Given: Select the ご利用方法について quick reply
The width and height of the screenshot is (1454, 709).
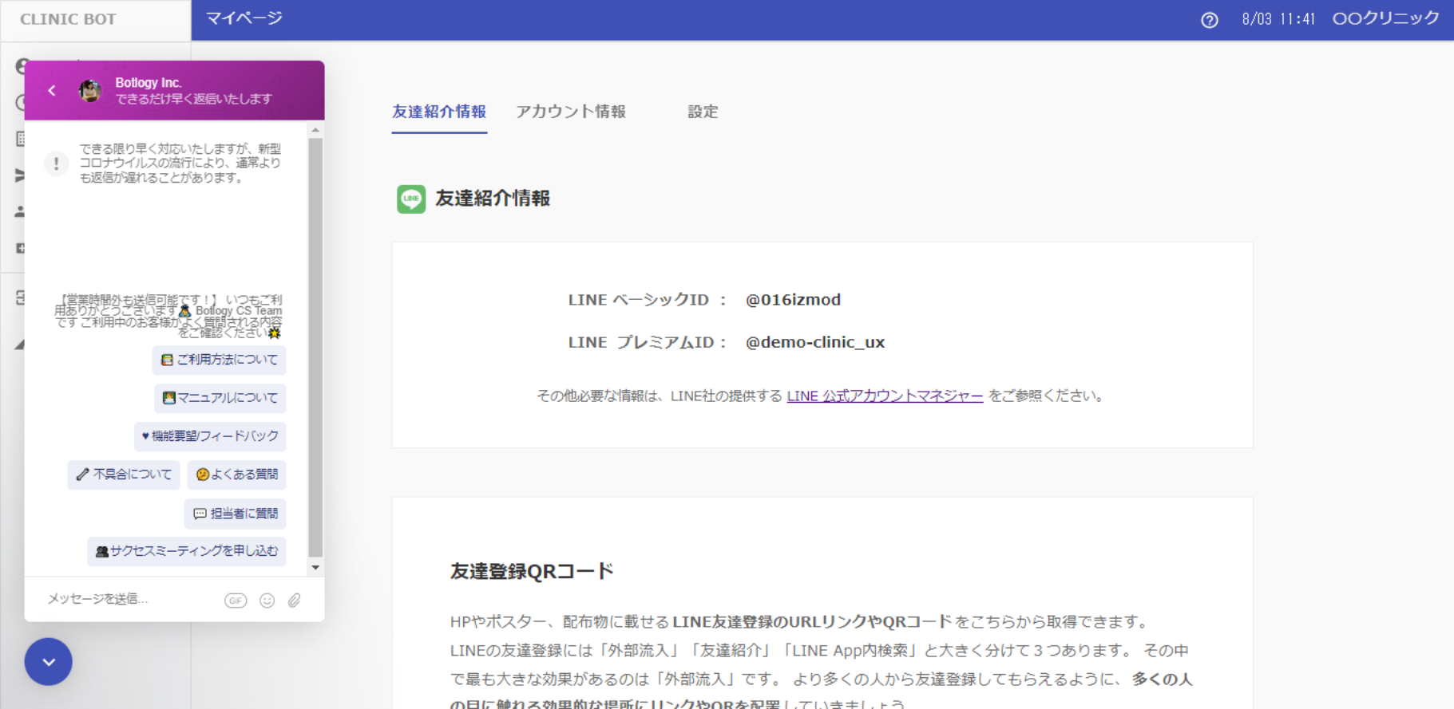Looking at the screenshot, I should point(220,360).
